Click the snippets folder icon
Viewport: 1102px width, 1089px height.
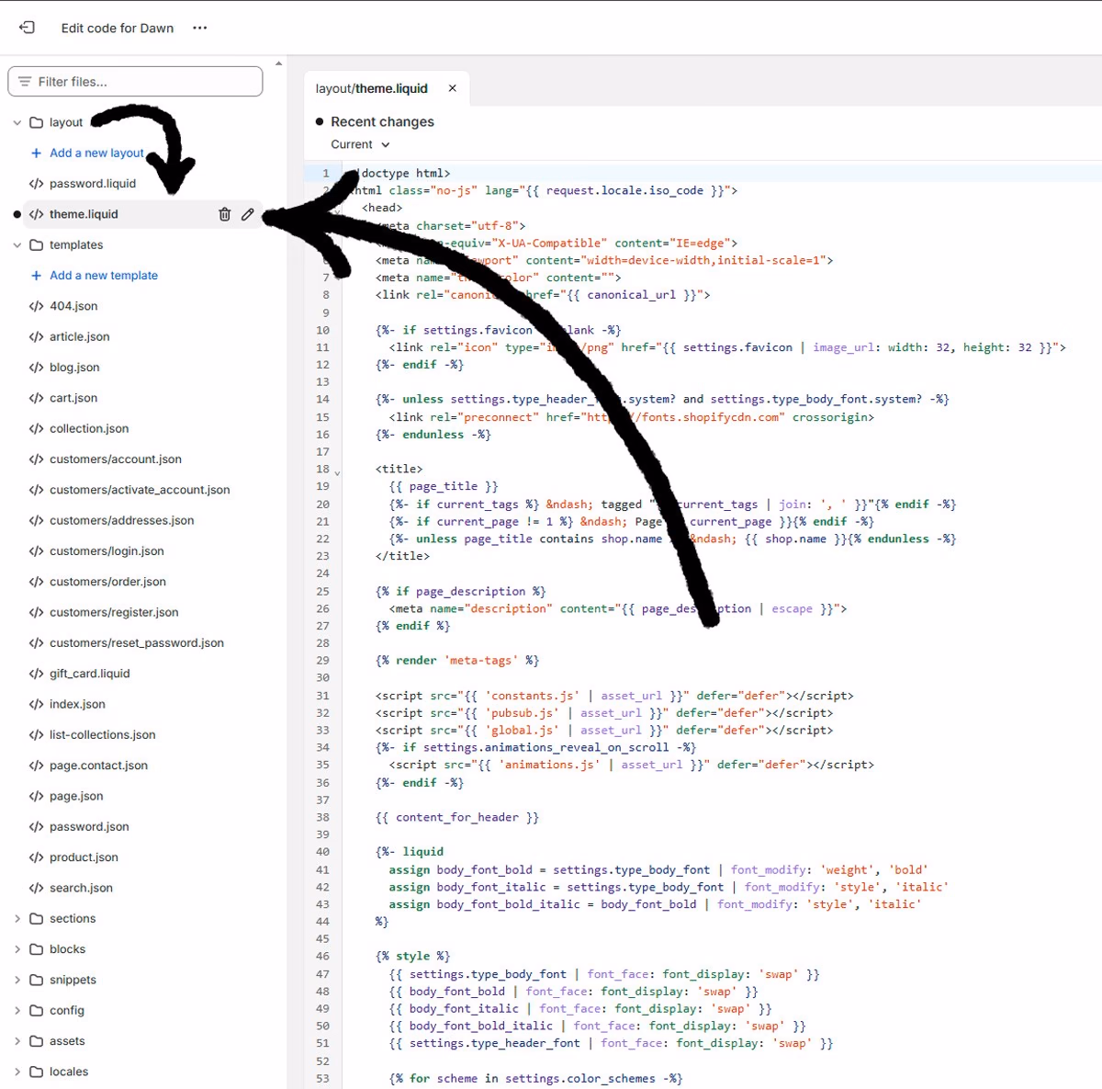point(37,980)
